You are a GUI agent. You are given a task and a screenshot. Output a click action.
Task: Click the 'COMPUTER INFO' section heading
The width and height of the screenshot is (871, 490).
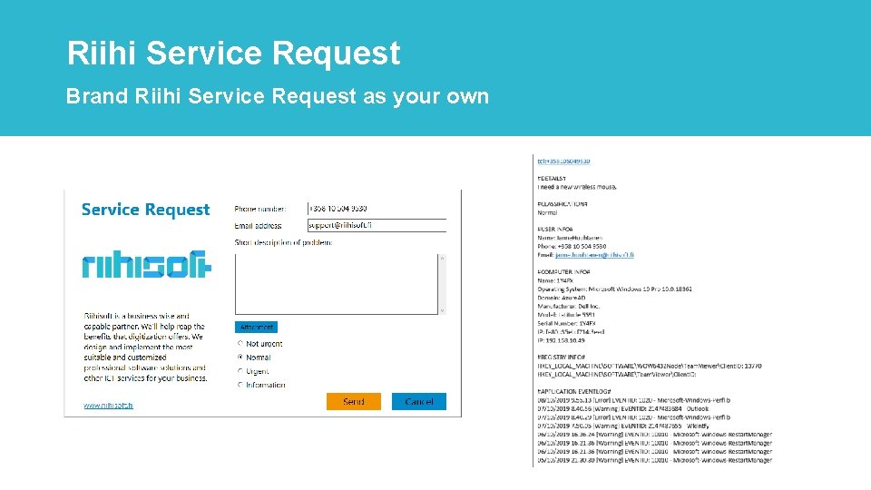[563, 272]
